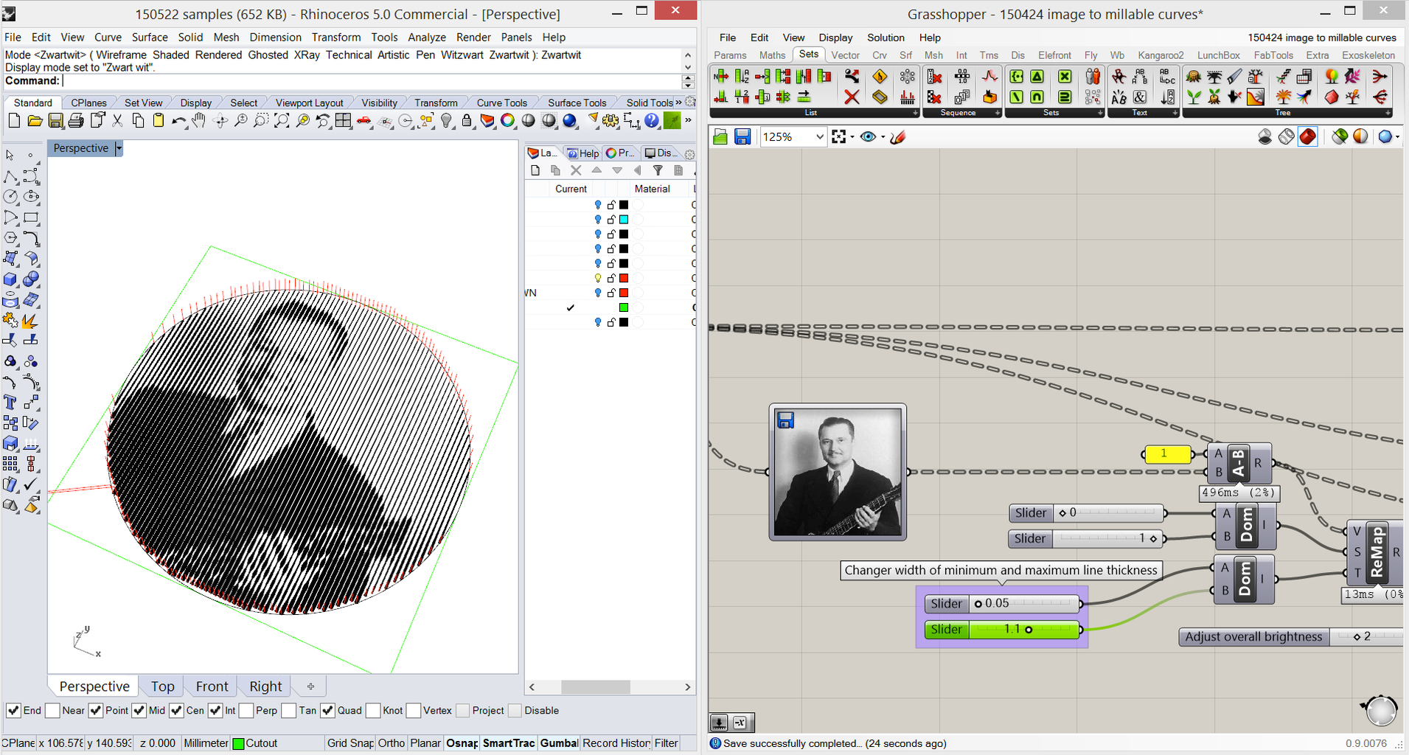Image resolution: width=1409 pixels, height=755 pixels.
Task: Click the Graph Mapper icon in Tree panel
Action: 1254,98
